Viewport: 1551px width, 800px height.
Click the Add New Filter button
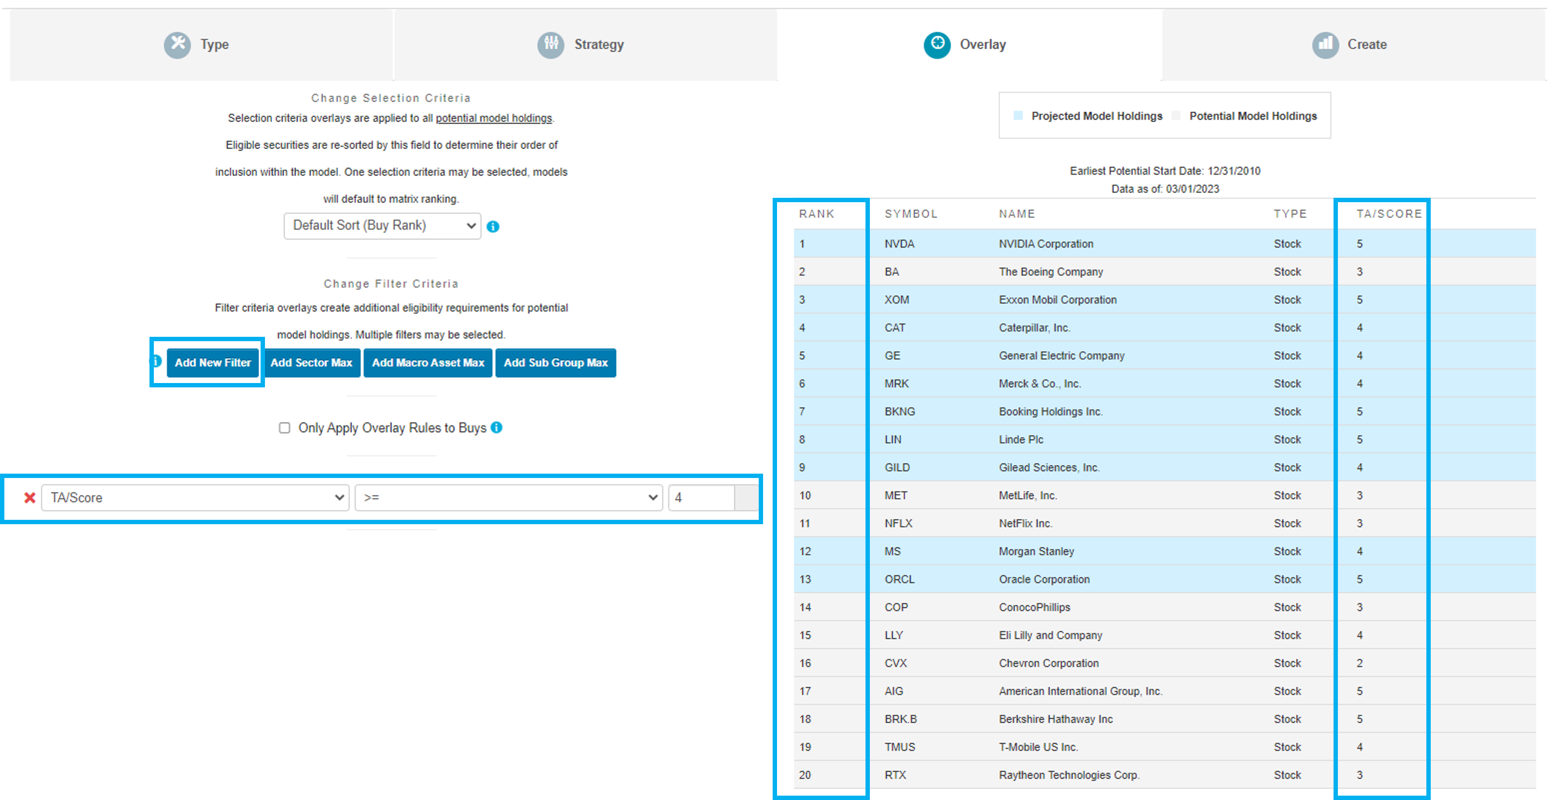tap(213, 363)
